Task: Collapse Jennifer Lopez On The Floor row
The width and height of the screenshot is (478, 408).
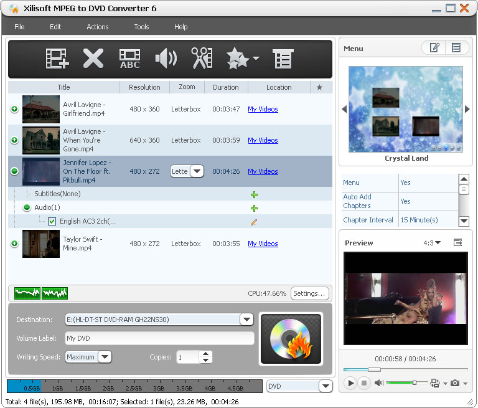Action: [x=14, y=171]
